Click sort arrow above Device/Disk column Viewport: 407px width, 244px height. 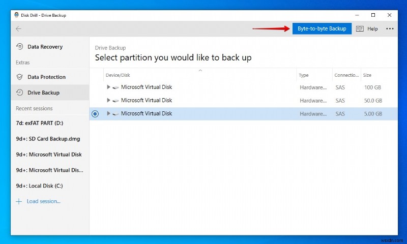point(200,70)
